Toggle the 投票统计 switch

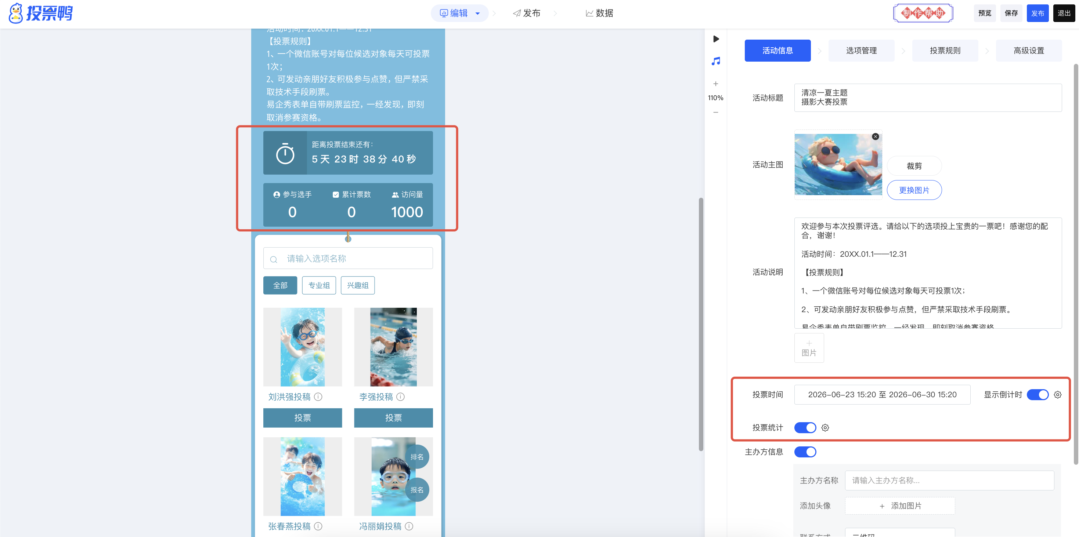tap(805, 427)
